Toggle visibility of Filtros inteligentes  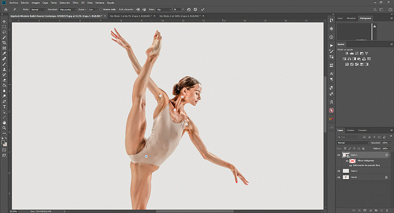(x=347, y=161)
